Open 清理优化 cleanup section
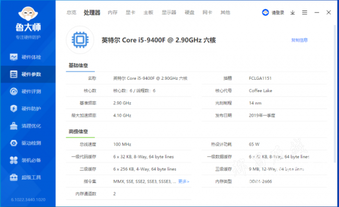The width and height of the screenshot is (339, 207). tap(28, 126)
